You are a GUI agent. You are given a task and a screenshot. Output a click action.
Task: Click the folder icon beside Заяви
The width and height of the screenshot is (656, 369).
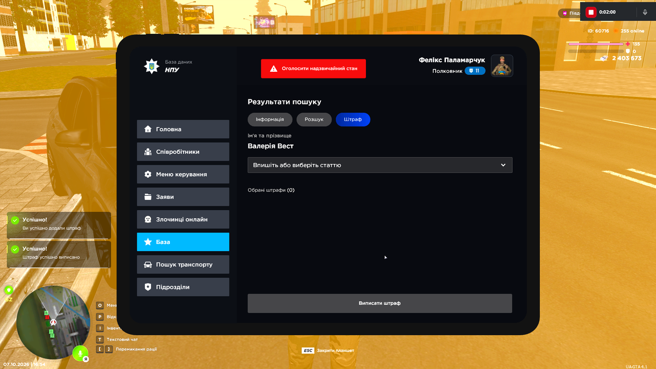(148, 197)
